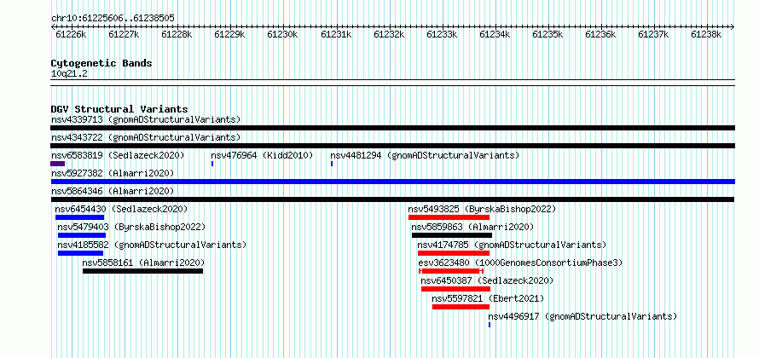Click the chr10:61225606..61238505 region label
This screenshot has height=358, width=759.
click(113, 18)
